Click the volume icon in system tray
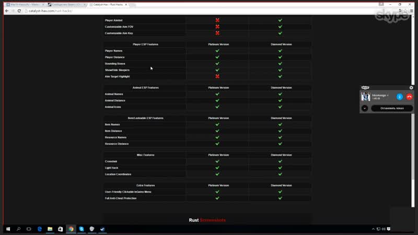 pos(384,229)
